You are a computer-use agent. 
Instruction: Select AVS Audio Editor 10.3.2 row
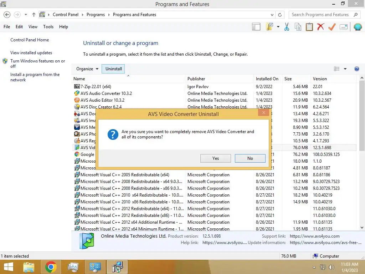click(214, 100)
